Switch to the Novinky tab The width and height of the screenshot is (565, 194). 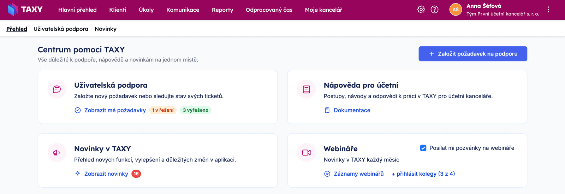coord(106,29)
